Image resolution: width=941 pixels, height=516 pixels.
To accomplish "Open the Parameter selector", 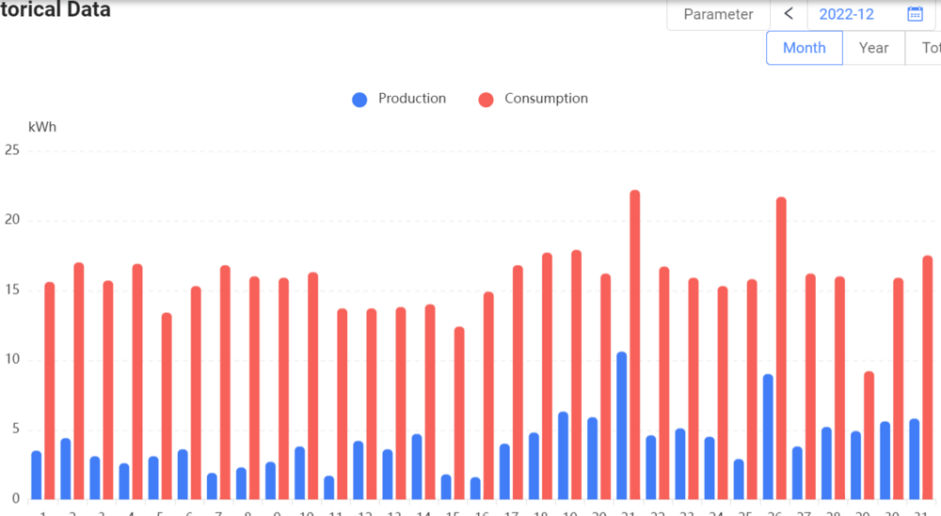I will coord(718,14).
